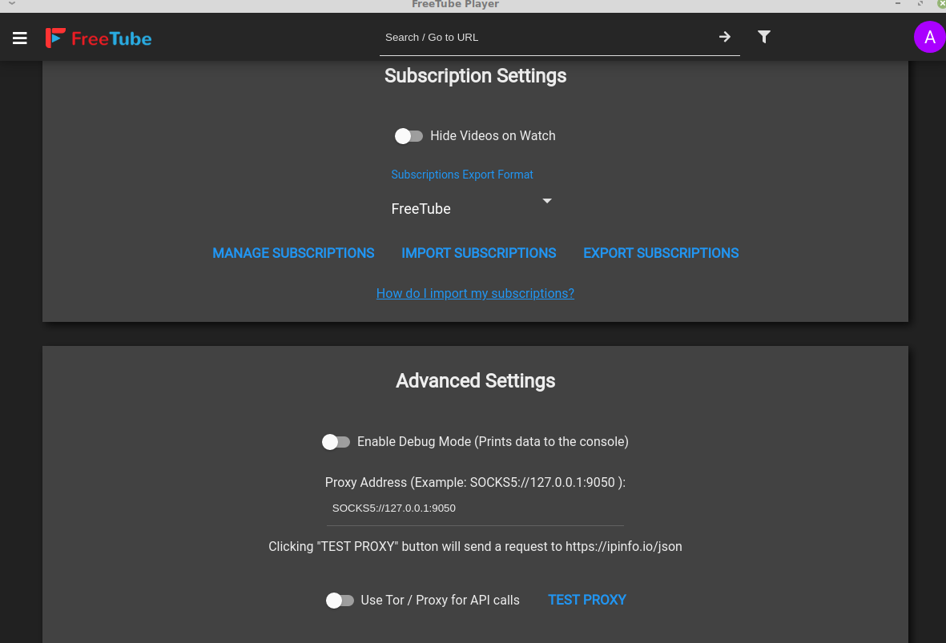Click the Subscriptions Export Format label

click(462, 175)
